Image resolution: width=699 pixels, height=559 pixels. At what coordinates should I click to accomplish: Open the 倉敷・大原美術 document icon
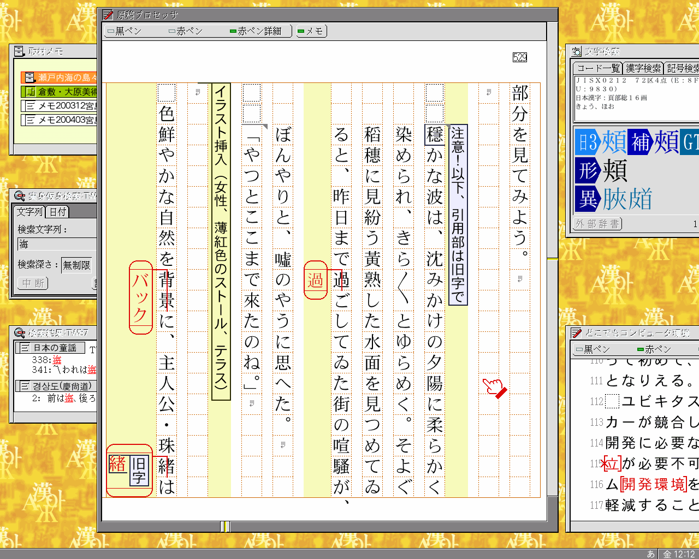tap(29, 92)
